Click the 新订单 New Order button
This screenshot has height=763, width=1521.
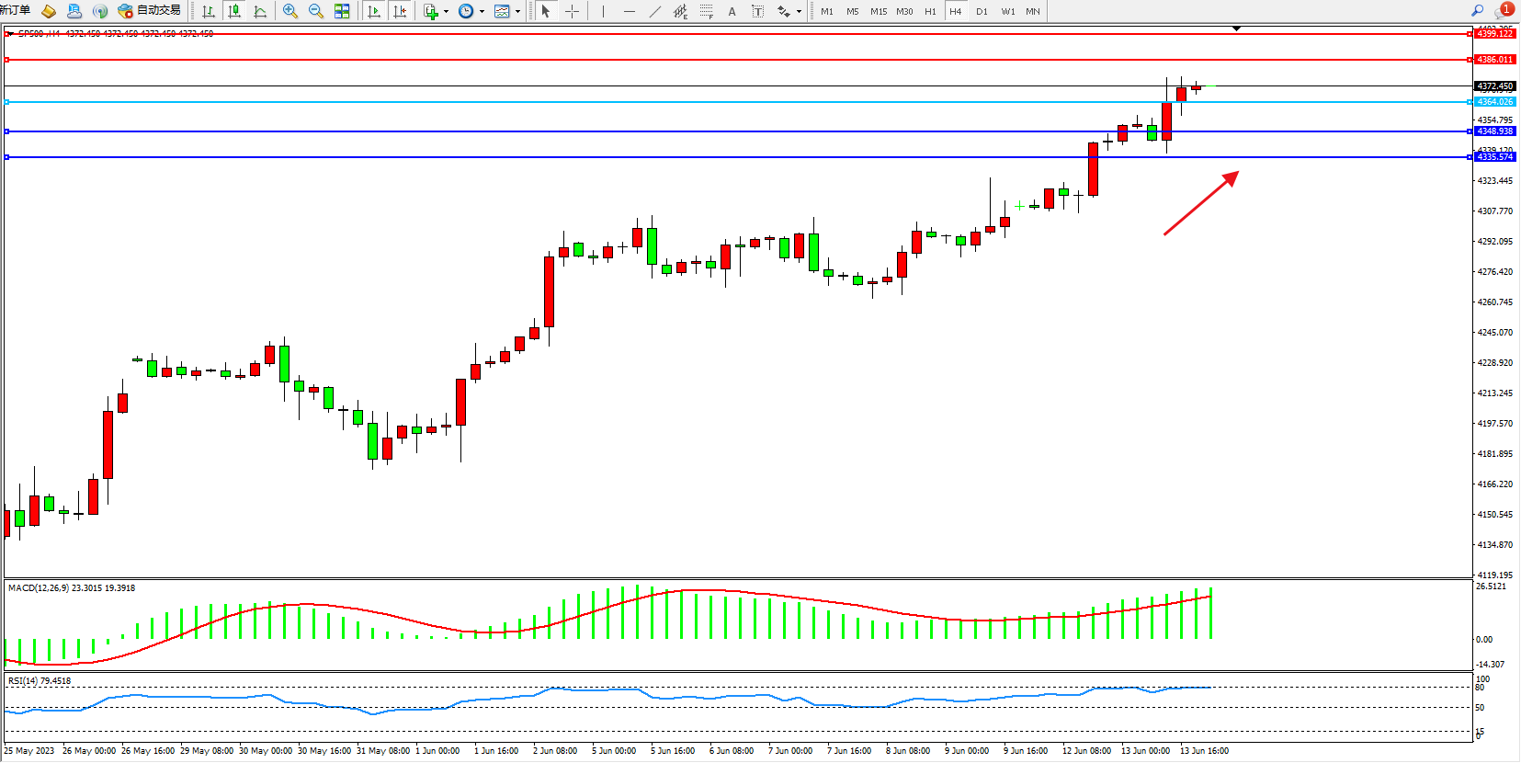coord(16,10)
